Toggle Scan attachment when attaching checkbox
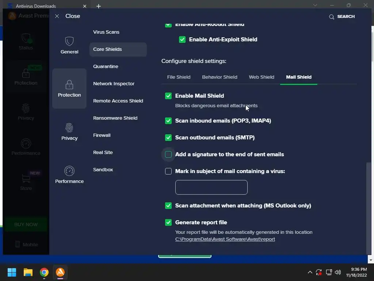Viewport: 374px width, 281px height. [x=168, y=206]
